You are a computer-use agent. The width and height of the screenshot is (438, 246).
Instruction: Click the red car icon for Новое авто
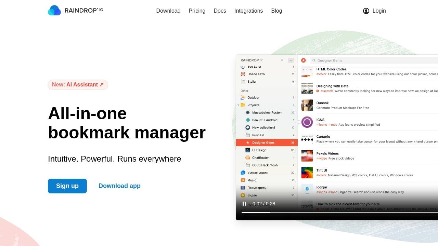pos(243,74)
